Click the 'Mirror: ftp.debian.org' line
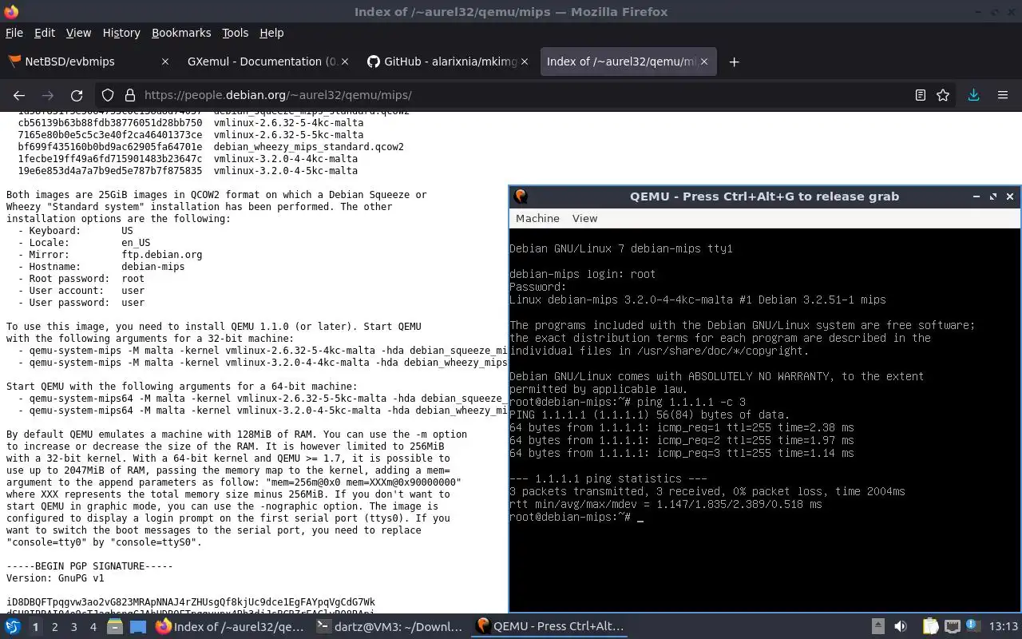Image resolution: width=1022 pixels, height=639 pixels. 109,255
